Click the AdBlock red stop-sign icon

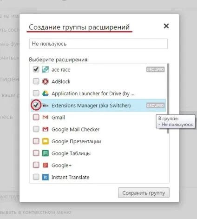point(46,81)
